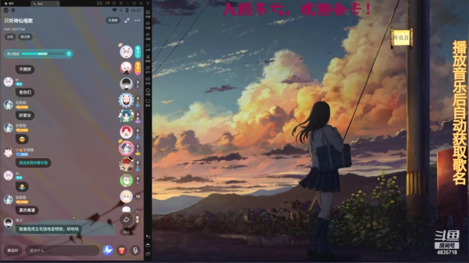Image resolution: width=469 pixels, height=263 pixels.
Task: Focus the 说点什么 message input field
Action: [x=62, y=251]
